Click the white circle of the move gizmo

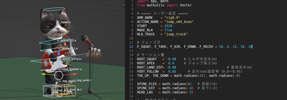click(59, 75)
